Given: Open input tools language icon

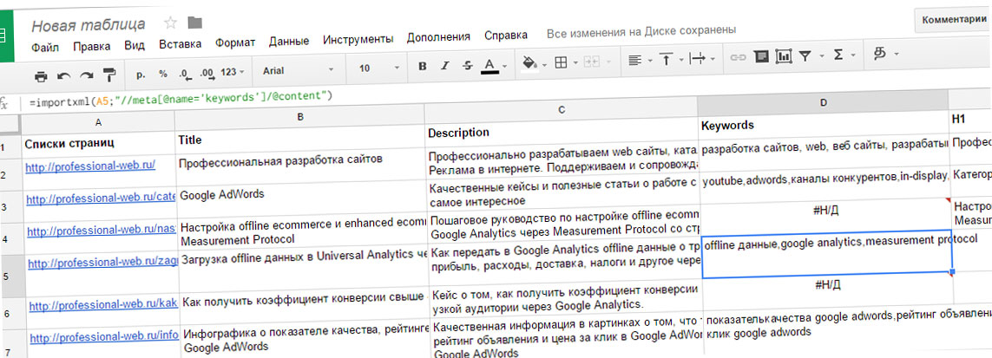Looking at the screenshot, I should pos(880,54).
